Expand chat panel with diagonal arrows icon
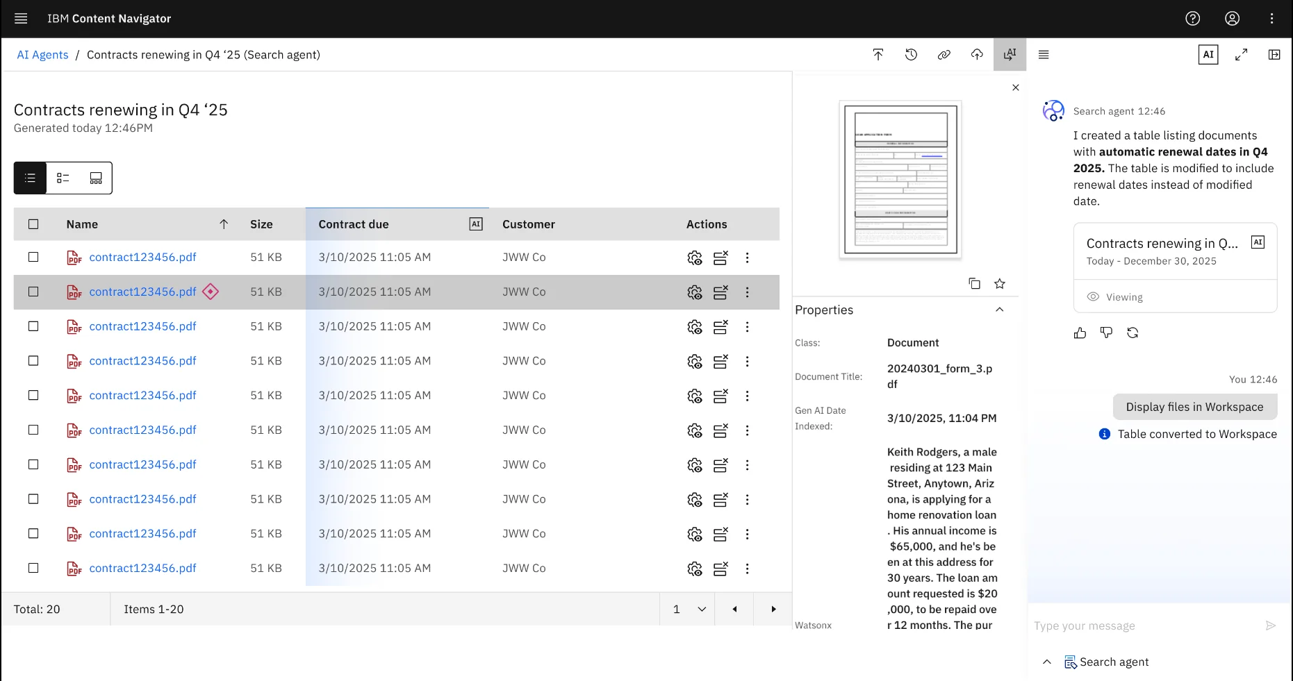This screenshot has width=1293, height=681. point(1241,55)
